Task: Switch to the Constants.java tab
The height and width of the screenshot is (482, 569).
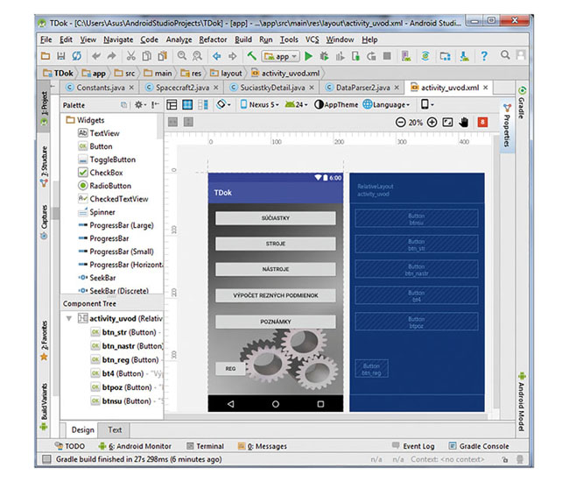Action: [x=101, y=88]
